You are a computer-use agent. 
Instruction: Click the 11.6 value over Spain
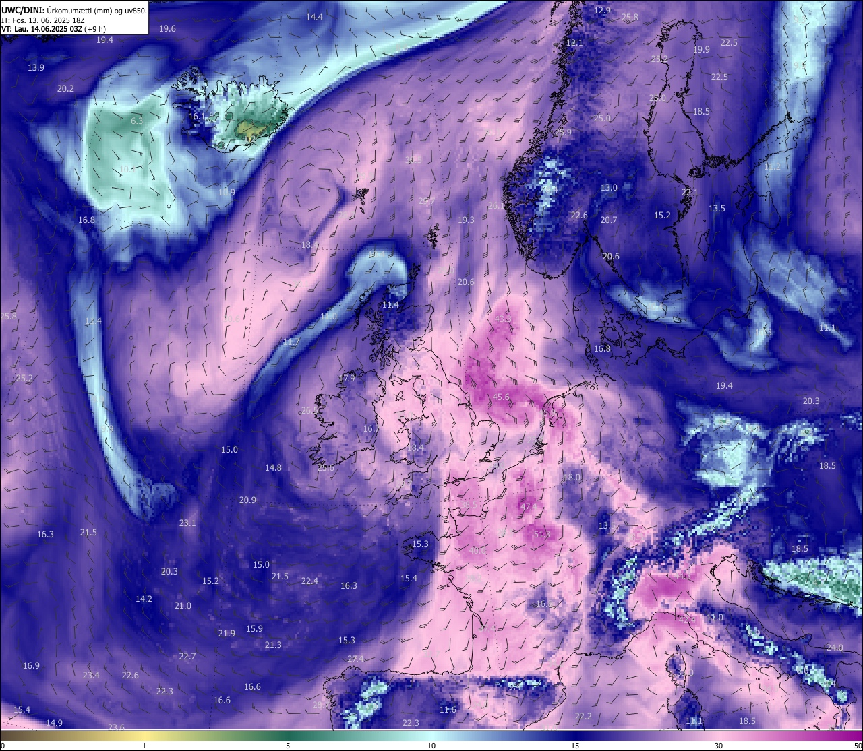[448, 709]
